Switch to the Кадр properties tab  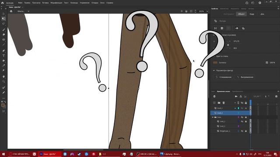[x=252, y=14]
